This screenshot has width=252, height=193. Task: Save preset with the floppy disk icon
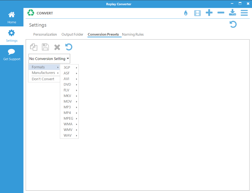click(x=45, y=47)
